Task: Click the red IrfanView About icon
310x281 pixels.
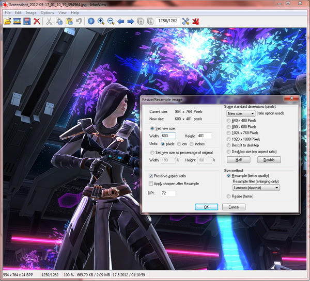Action: [x=195, y=21]
